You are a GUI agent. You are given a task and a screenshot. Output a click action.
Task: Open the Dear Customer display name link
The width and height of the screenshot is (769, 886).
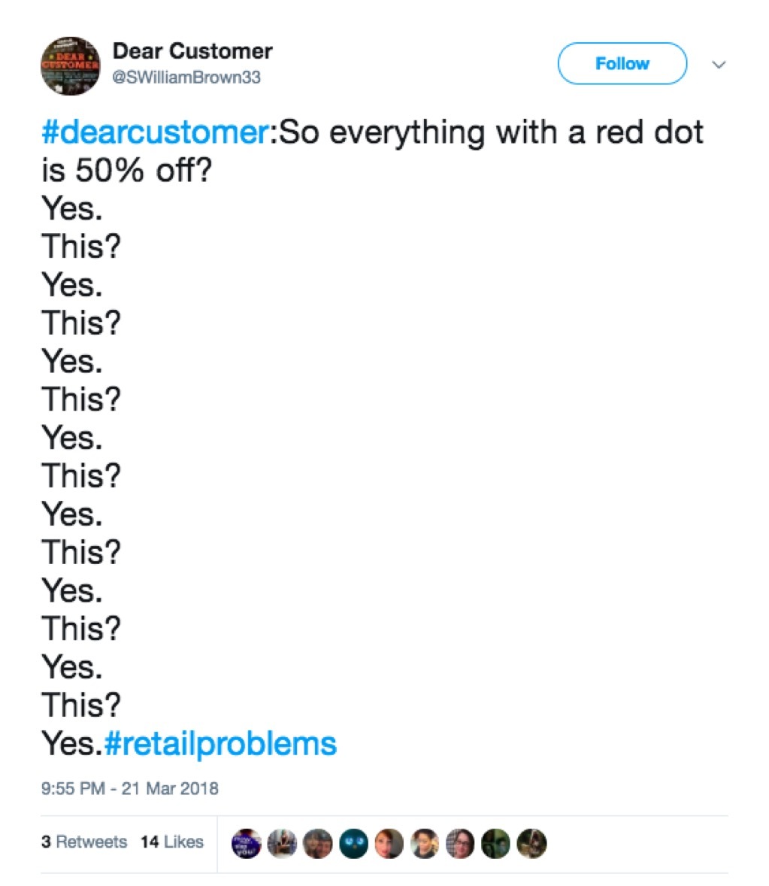click(192, 51)
